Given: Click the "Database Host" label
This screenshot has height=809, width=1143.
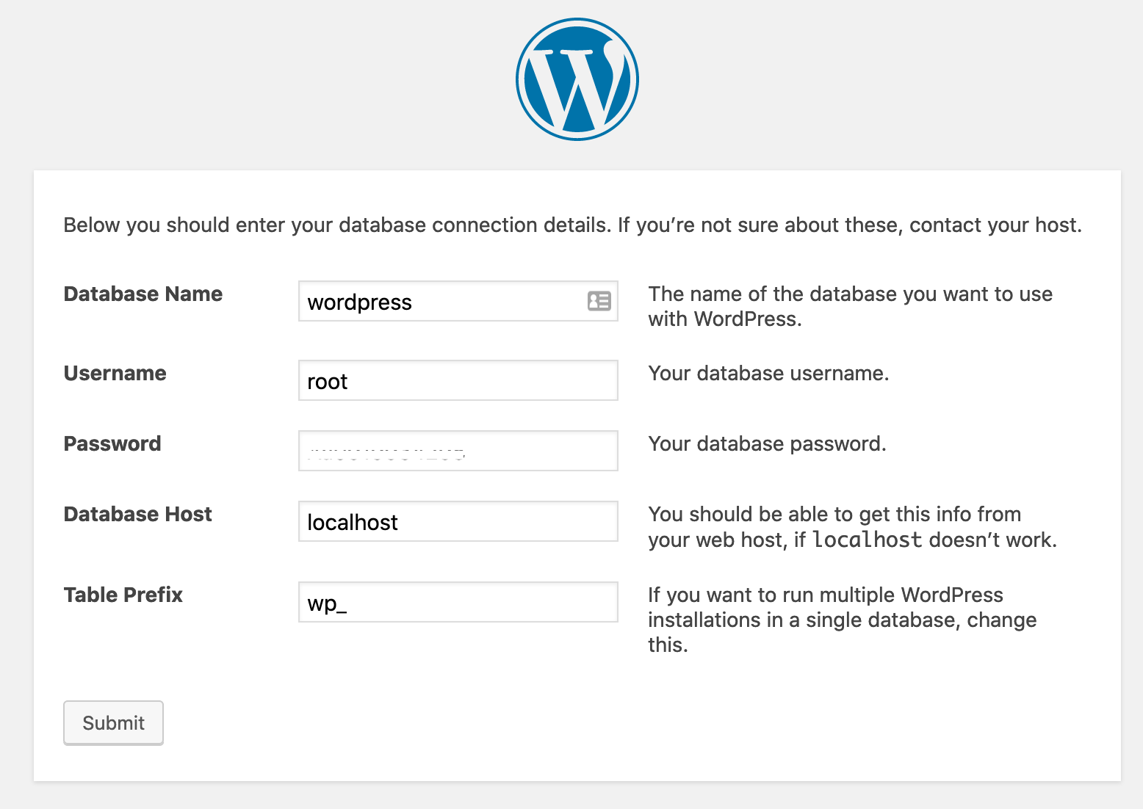Looking at the screenshot, I should pos(138,514).
